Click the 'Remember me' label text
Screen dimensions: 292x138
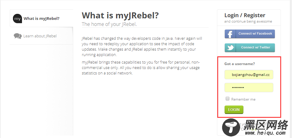coord(243,99)
